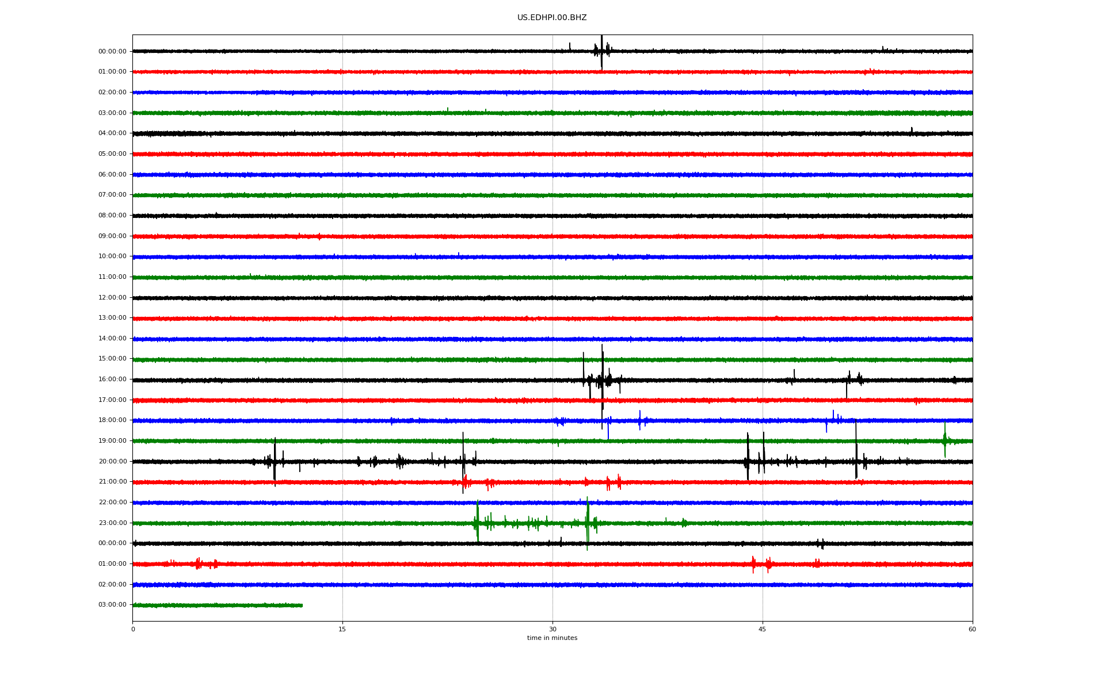Click the 45 tick on the x-axis
The image size is (1105, 690).
point(762,629)
